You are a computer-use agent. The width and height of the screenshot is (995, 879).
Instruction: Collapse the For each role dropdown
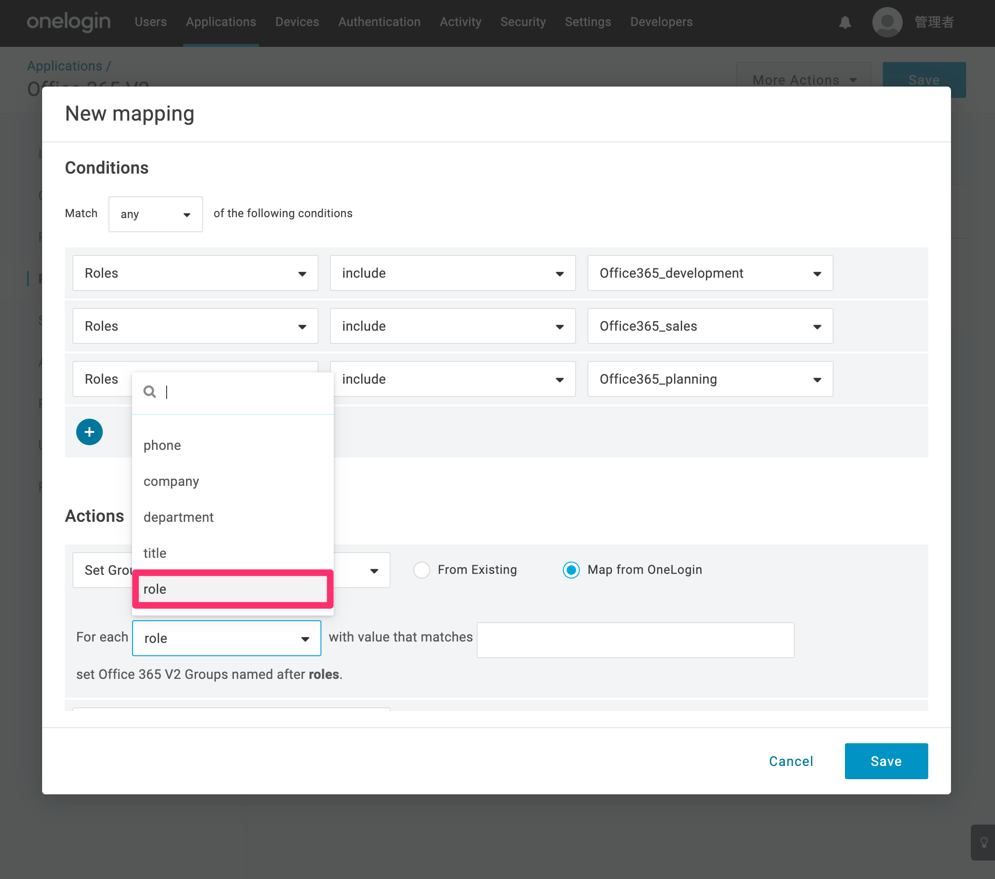pos(226,638)
